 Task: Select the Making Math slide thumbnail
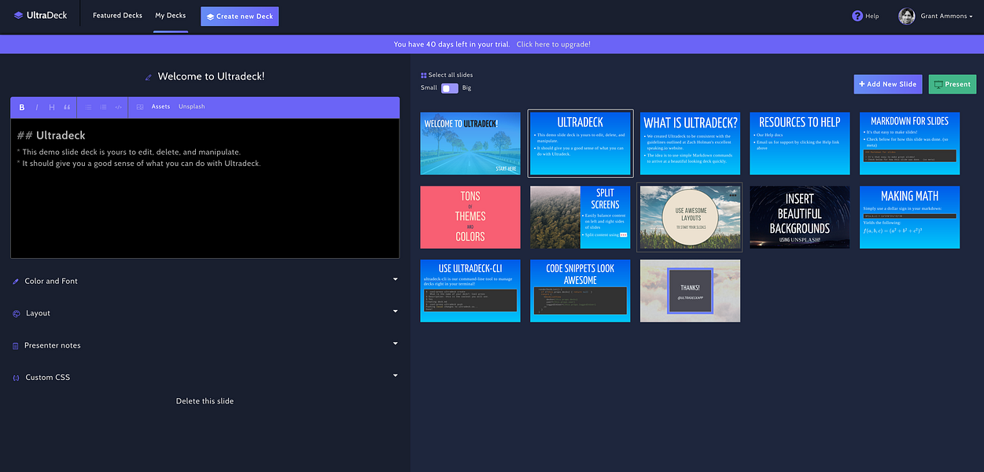[909, 217]
